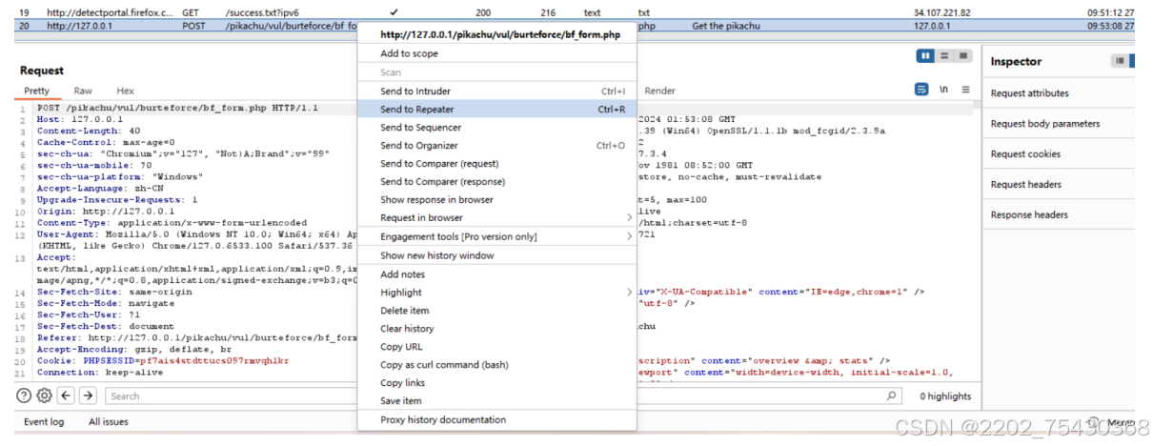Image resolution: width=1153 pixels, height=446 pixels.
Task: Click the Inspector panel title
Action: pyautogui.click(x=1016, y=61)
